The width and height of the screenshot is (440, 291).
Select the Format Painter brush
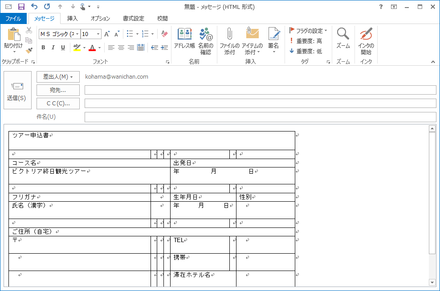pyautogui.click(x=29, y=50)
